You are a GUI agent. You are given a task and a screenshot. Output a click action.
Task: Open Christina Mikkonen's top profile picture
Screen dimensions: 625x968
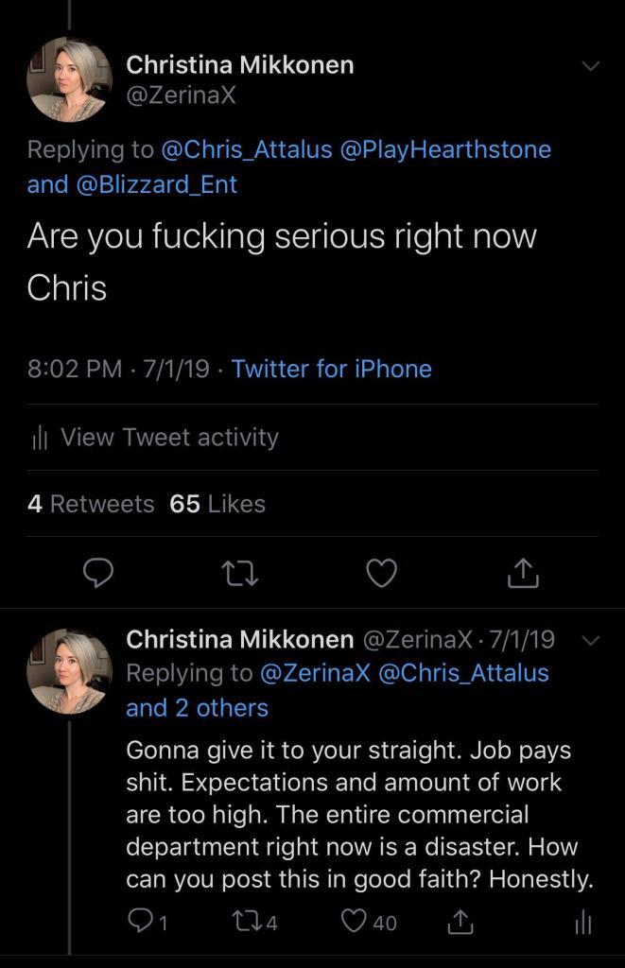pyautogui.click(x=70, y=79)
